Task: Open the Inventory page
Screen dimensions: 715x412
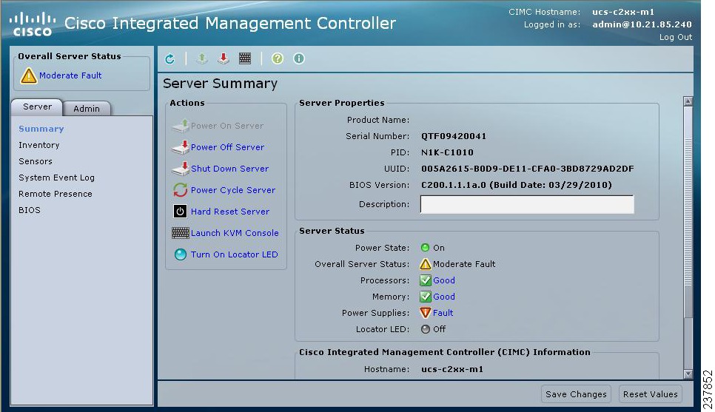Action: coord(38,145)
